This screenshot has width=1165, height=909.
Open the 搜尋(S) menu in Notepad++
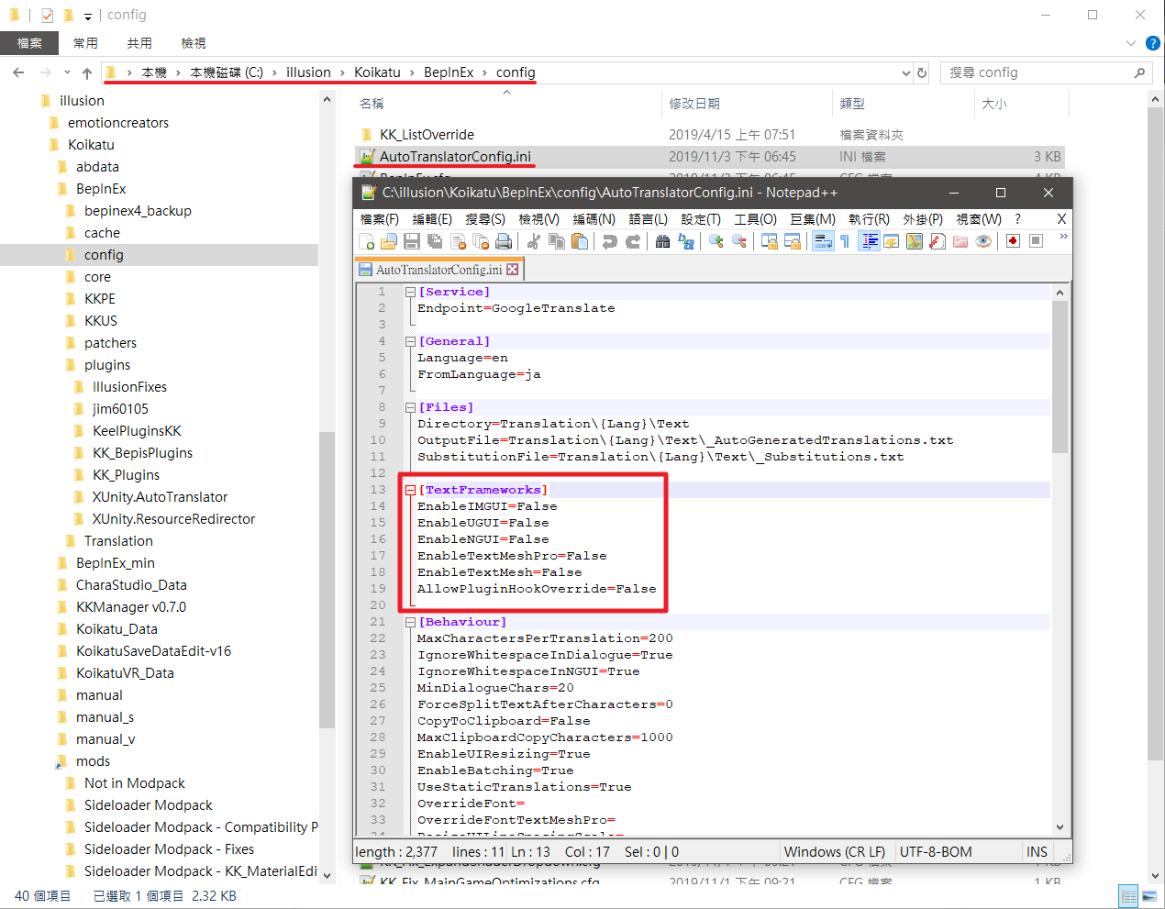coord(485,219)
